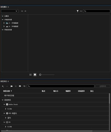The image size is (111, 132).
Task: Open the Media Browser panel menu icon
Action: click(x=8, y=7)
